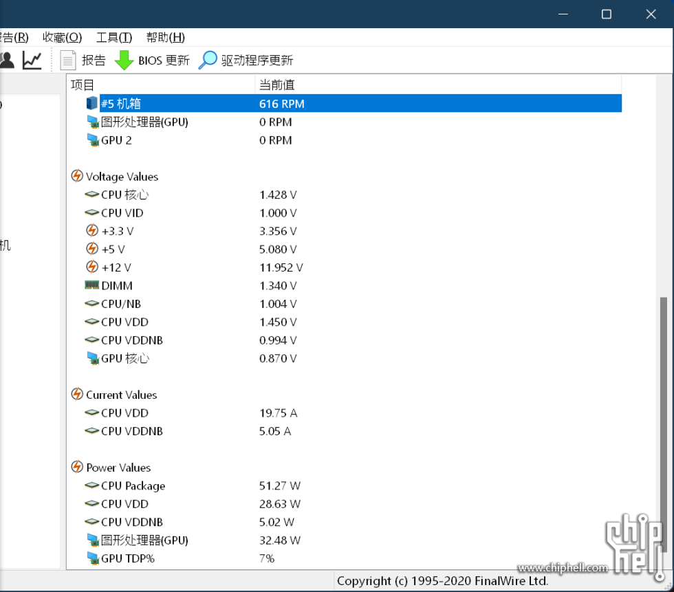
Task: Click the CPU/NB chip icon
Action: [x=92, y=304]
